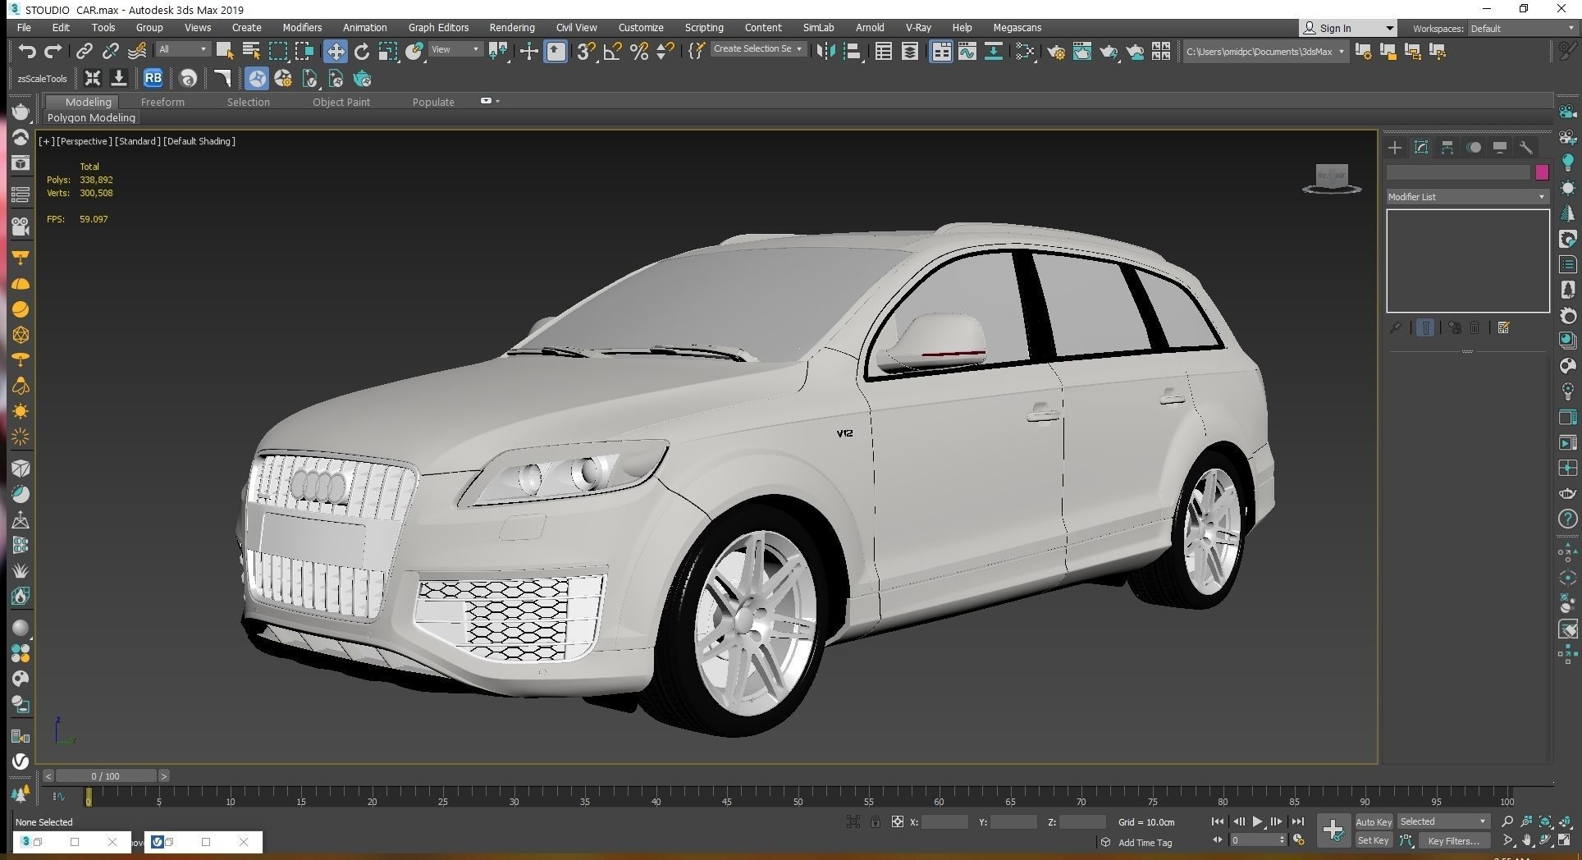The width and height of the screenshot is (1582, 860).
Task: Click the Polygon Modeling panel label
Action: click(91, 118)
